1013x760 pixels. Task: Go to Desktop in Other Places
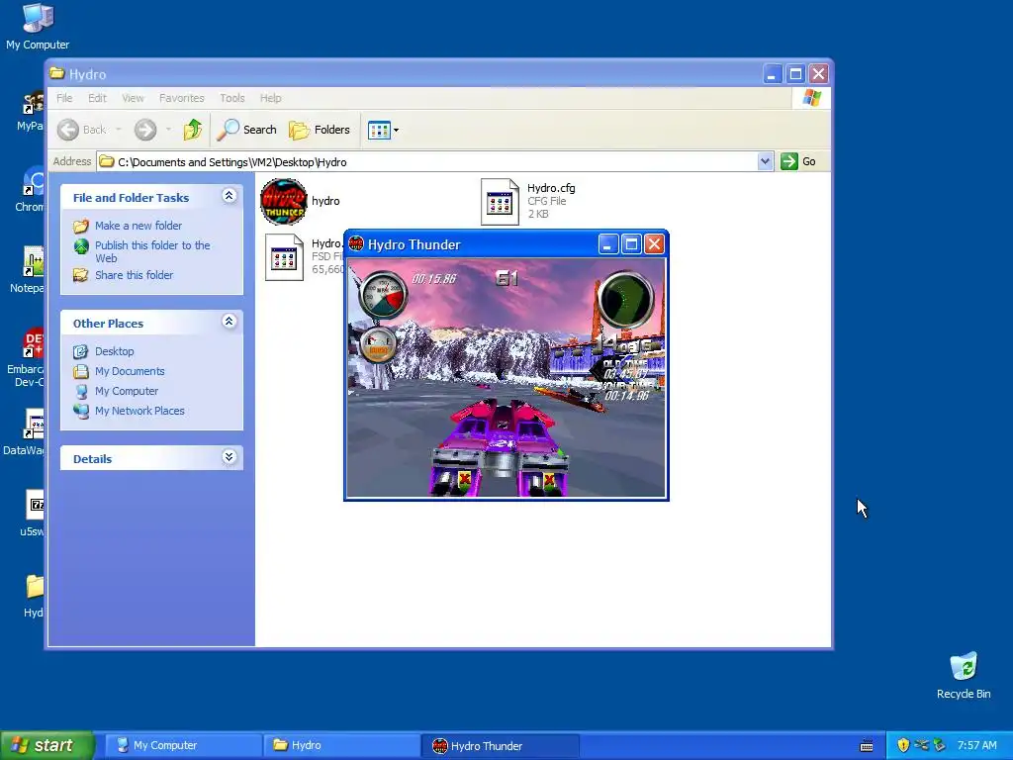115,351
